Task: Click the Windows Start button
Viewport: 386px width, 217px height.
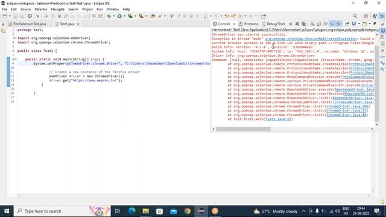Action: pos(7,211)
